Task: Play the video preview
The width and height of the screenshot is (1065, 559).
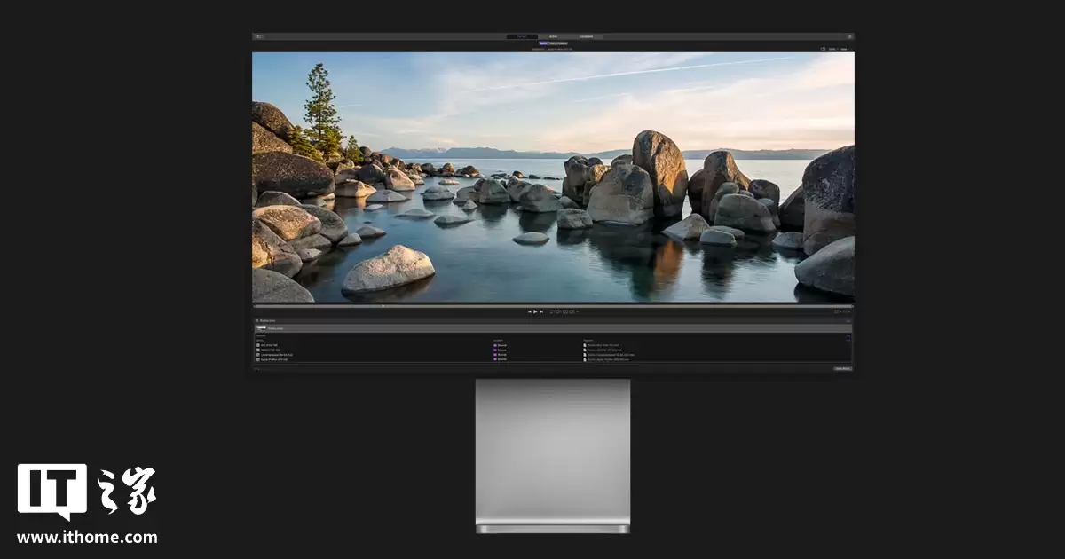Action: pyautogui.click(x=535, y=311)
